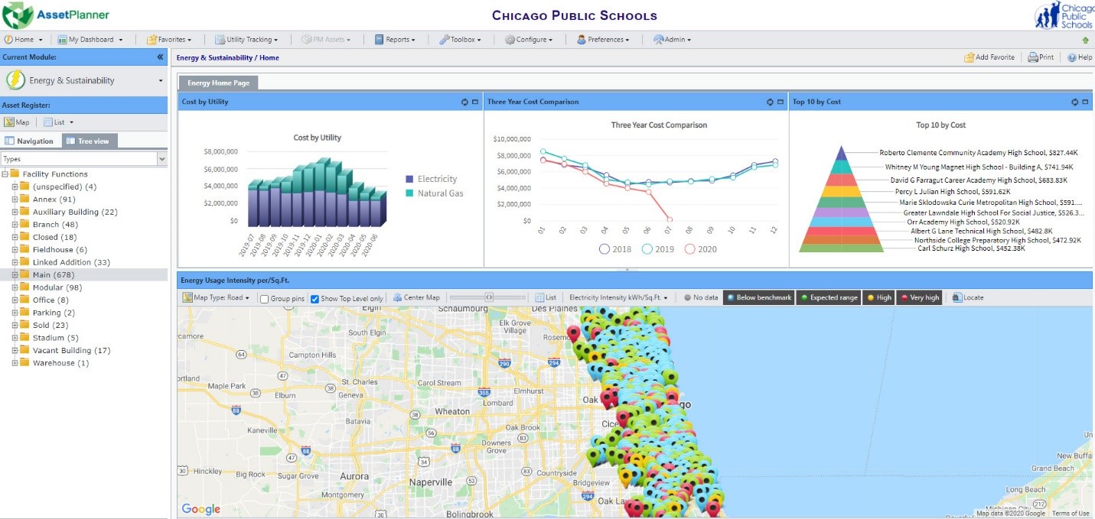Expand the Annex (91) tree node
1095x519 pixels.
(x=15, y=199)
